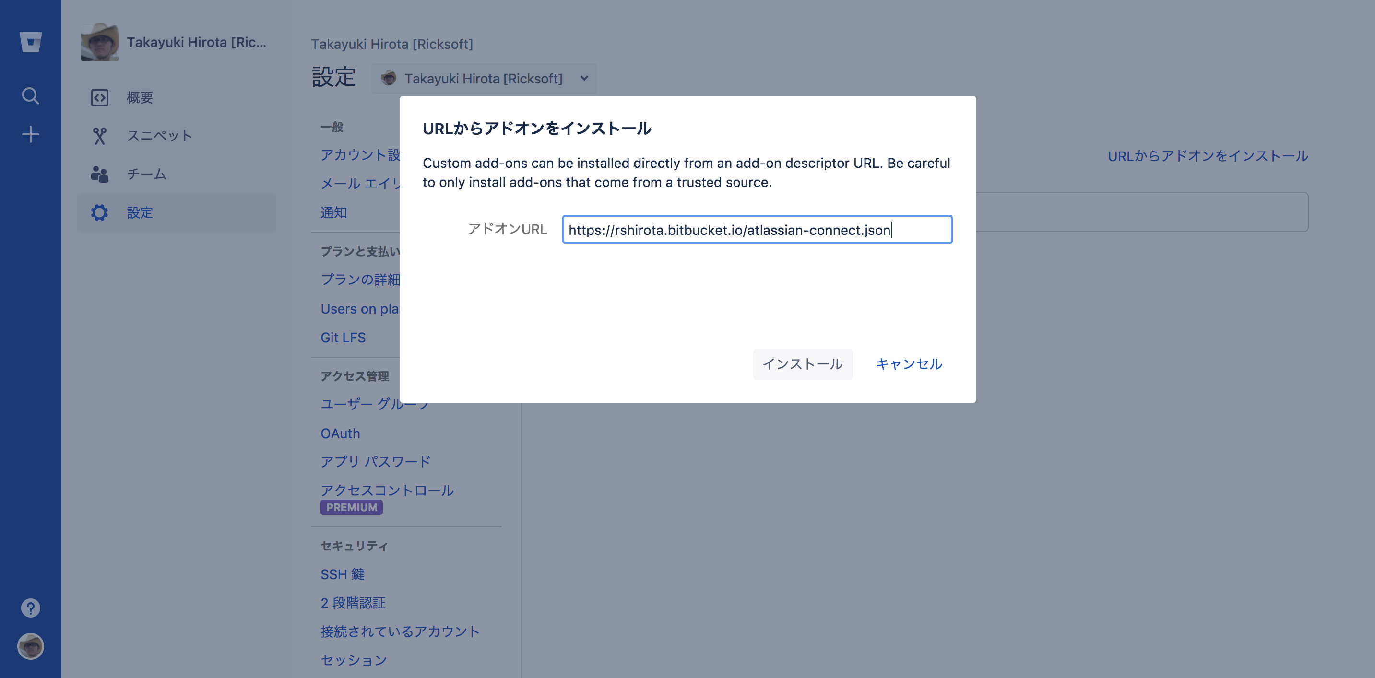Click the 概要 code bracket icon
This screenshot has height=678, width=1375.
[100, 98]
